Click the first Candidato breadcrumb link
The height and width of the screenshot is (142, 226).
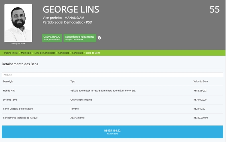coord(63,53)
